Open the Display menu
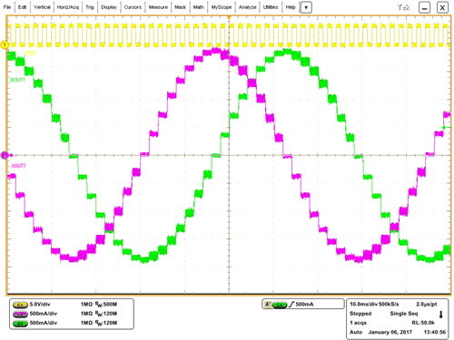454x340 pixels. 109,7
